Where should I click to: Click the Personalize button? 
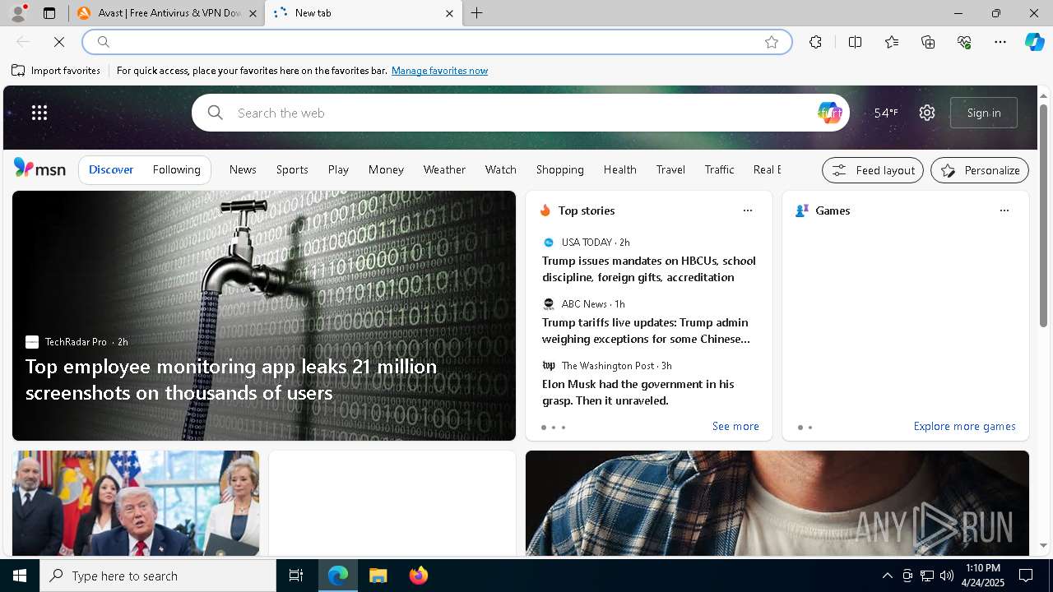(x=980, y=170)
